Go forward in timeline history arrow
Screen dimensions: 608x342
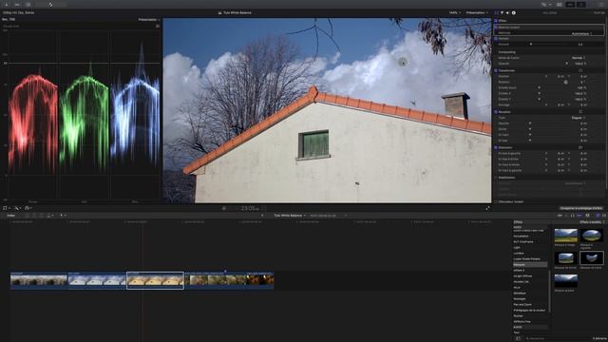point(346,216)
